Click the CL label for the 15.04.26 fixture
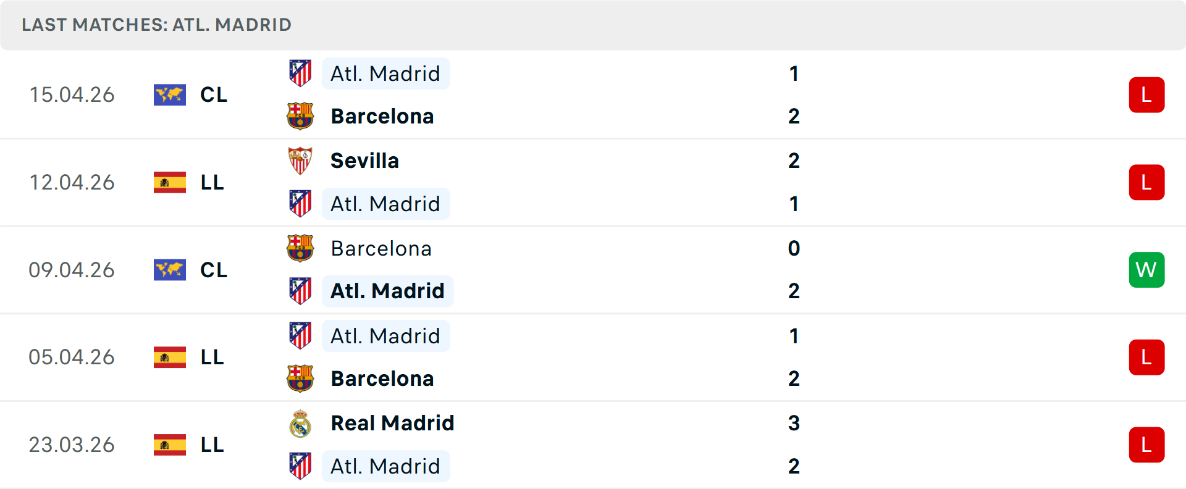The width and height of the screenshot is (1186, 489). pyautogui.click(x=214, y=94)
